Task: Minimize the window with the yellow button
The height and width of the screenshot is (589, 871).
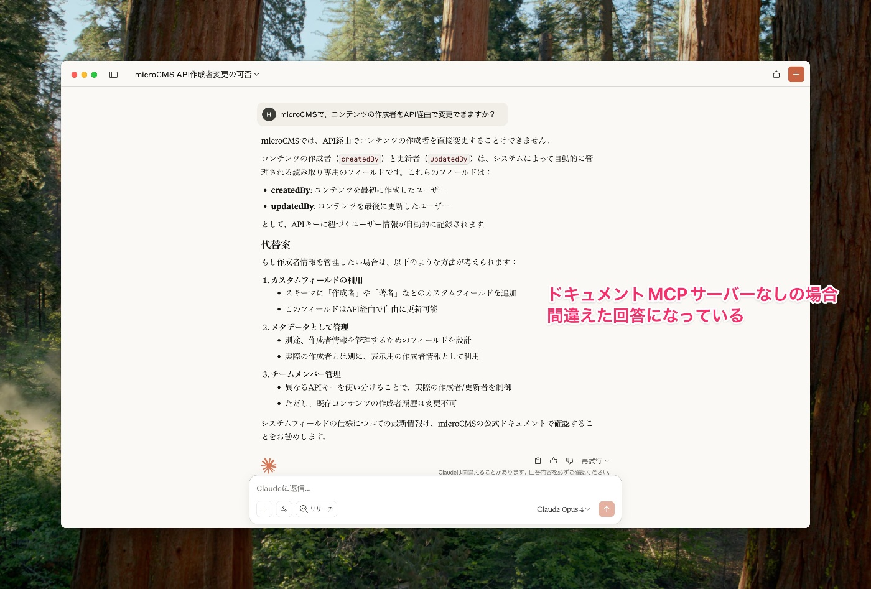Action: [x=85, y=75]
